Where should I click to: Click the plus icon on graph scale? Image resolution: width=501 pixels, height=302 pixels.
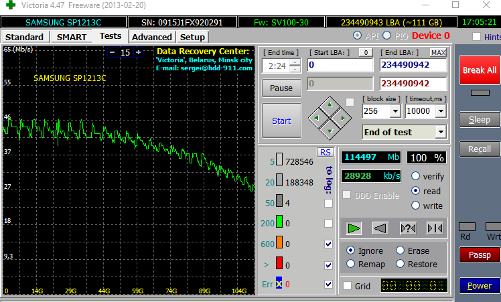point(139,52)
